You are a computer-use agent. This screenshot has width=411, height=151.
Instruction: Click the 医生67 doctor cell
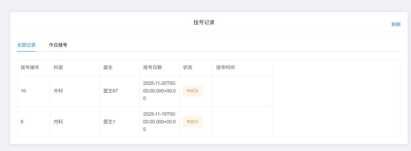coord(111,91)
